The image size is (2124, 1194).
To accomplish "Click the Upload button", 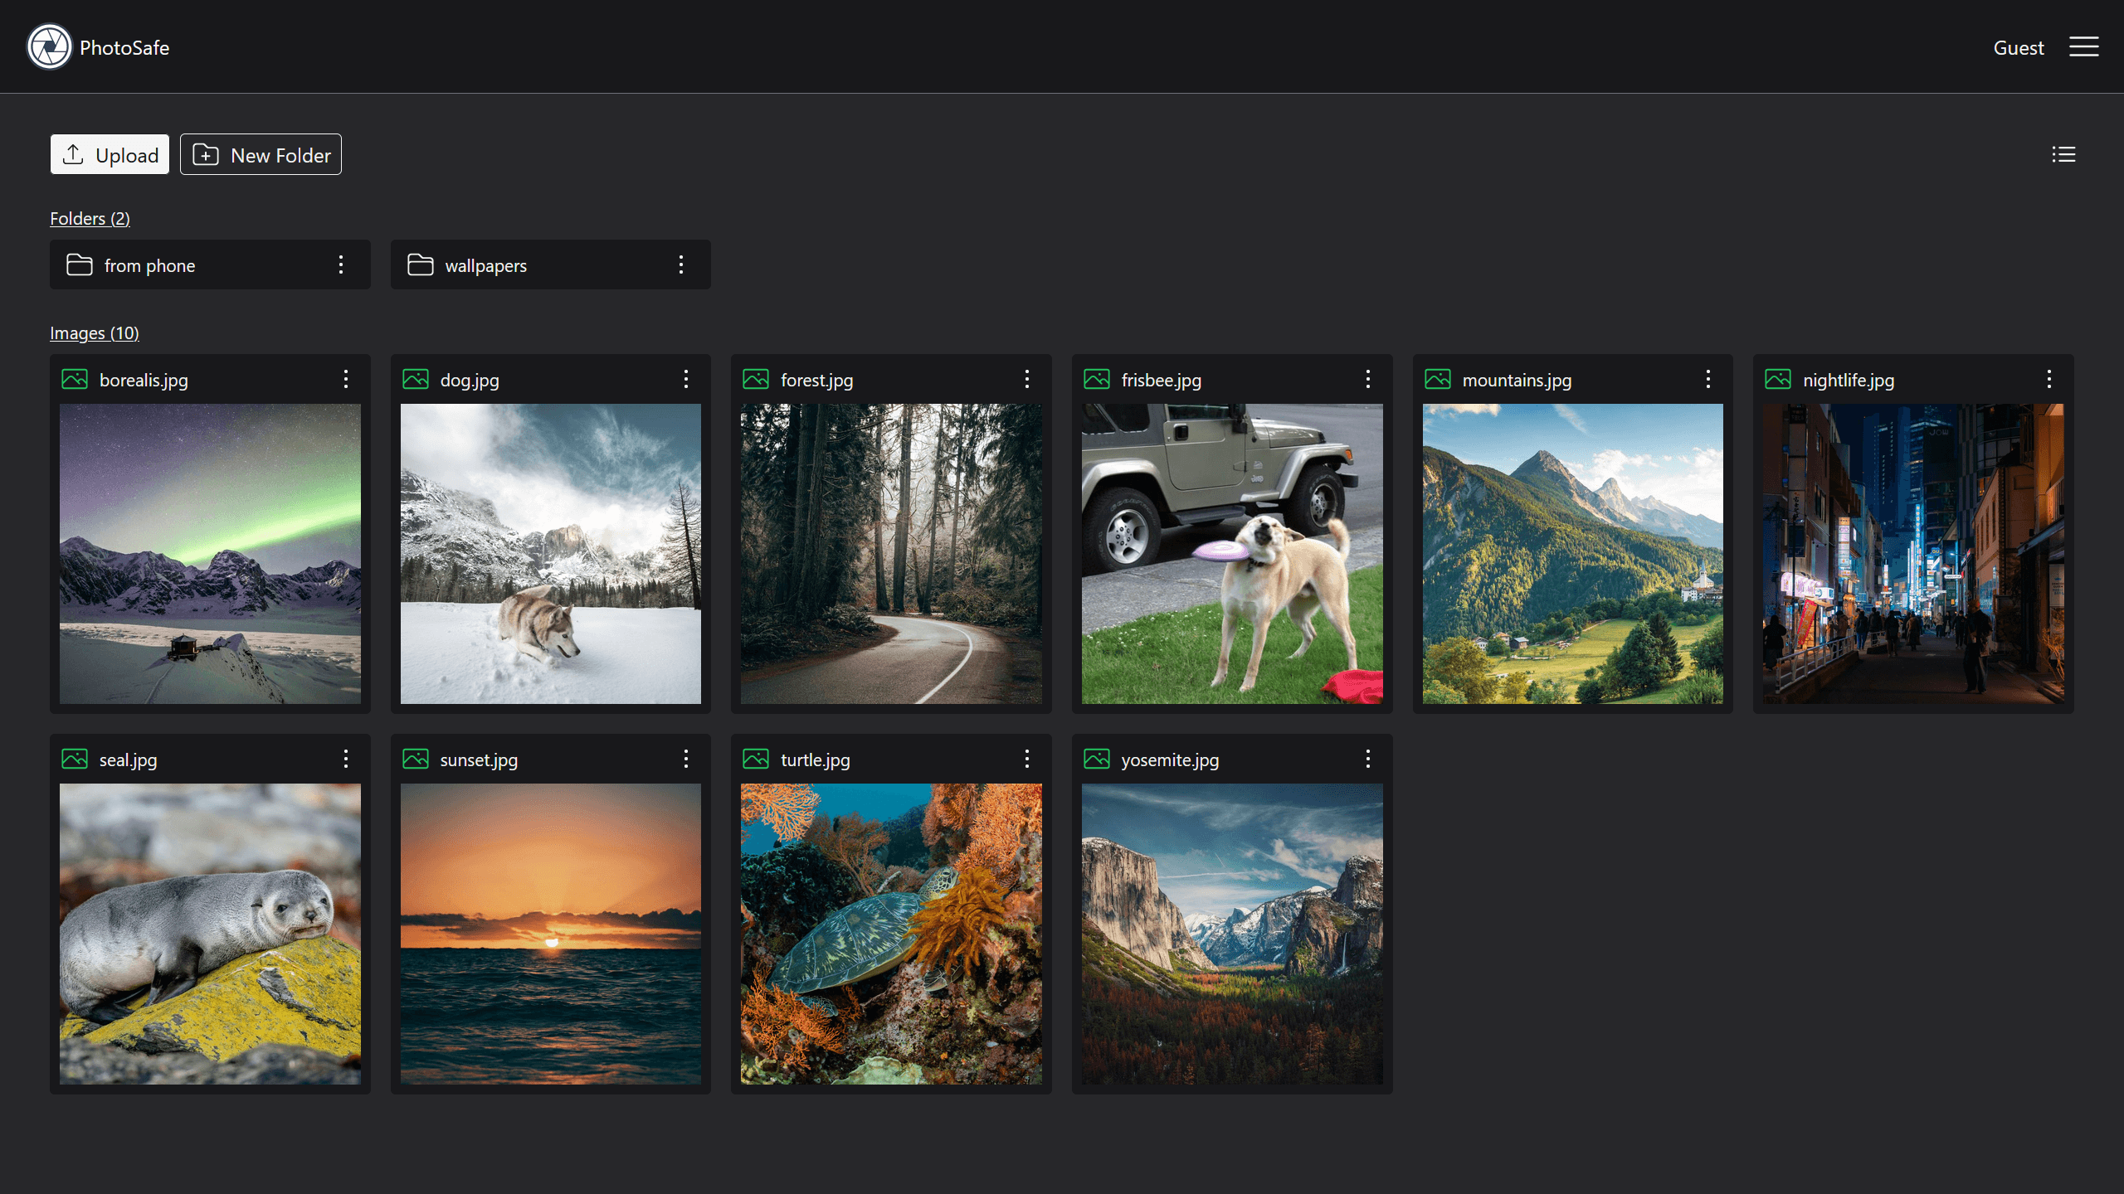I will [110, 154].
